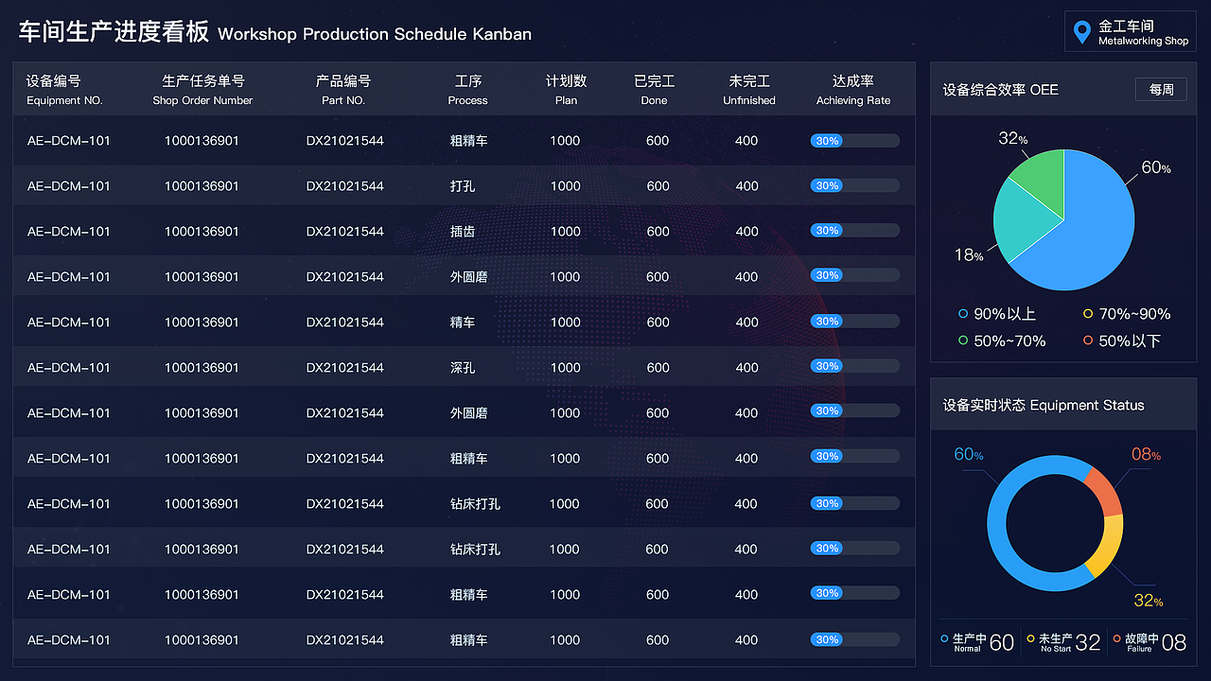Viewport: 1211px width, 681px height.
Task: Toggle the 未生产 No Start status marker
Action: [x=1030, y=639]
